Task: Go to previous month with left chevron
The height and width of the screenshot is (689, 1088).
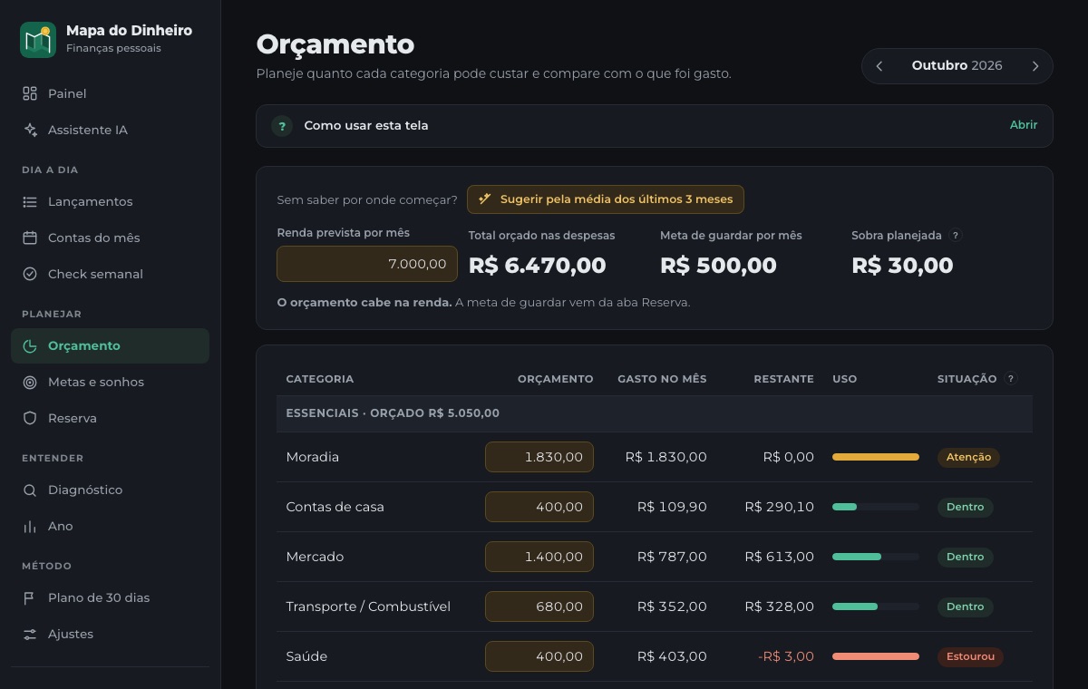Action: (879, 66)
